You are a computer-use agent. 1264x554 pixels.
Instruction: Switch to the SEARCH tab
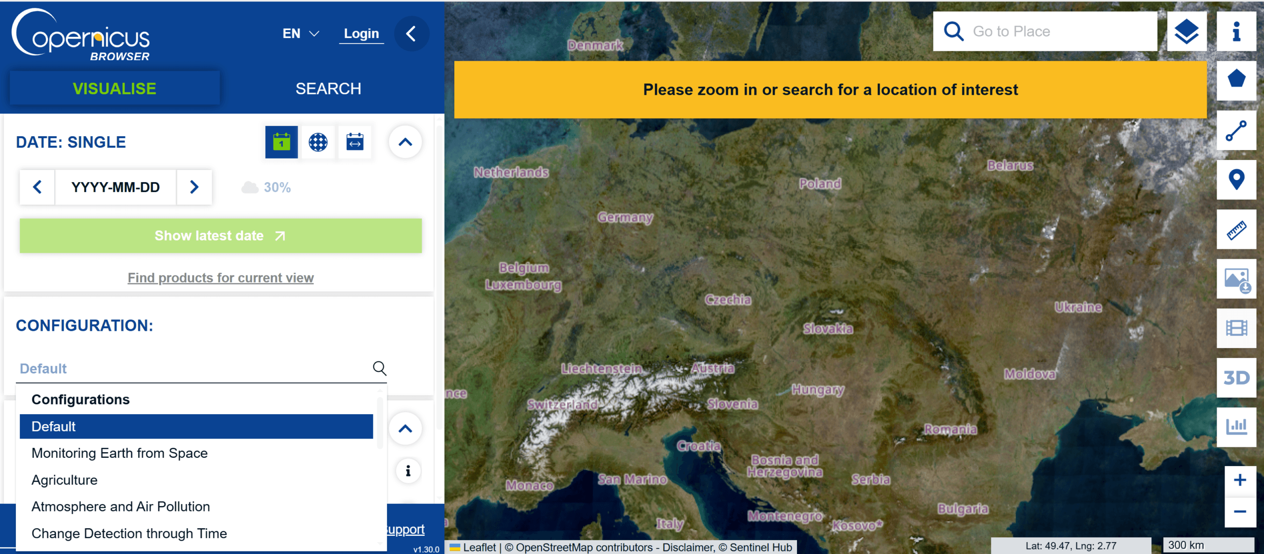coord(328,89)
